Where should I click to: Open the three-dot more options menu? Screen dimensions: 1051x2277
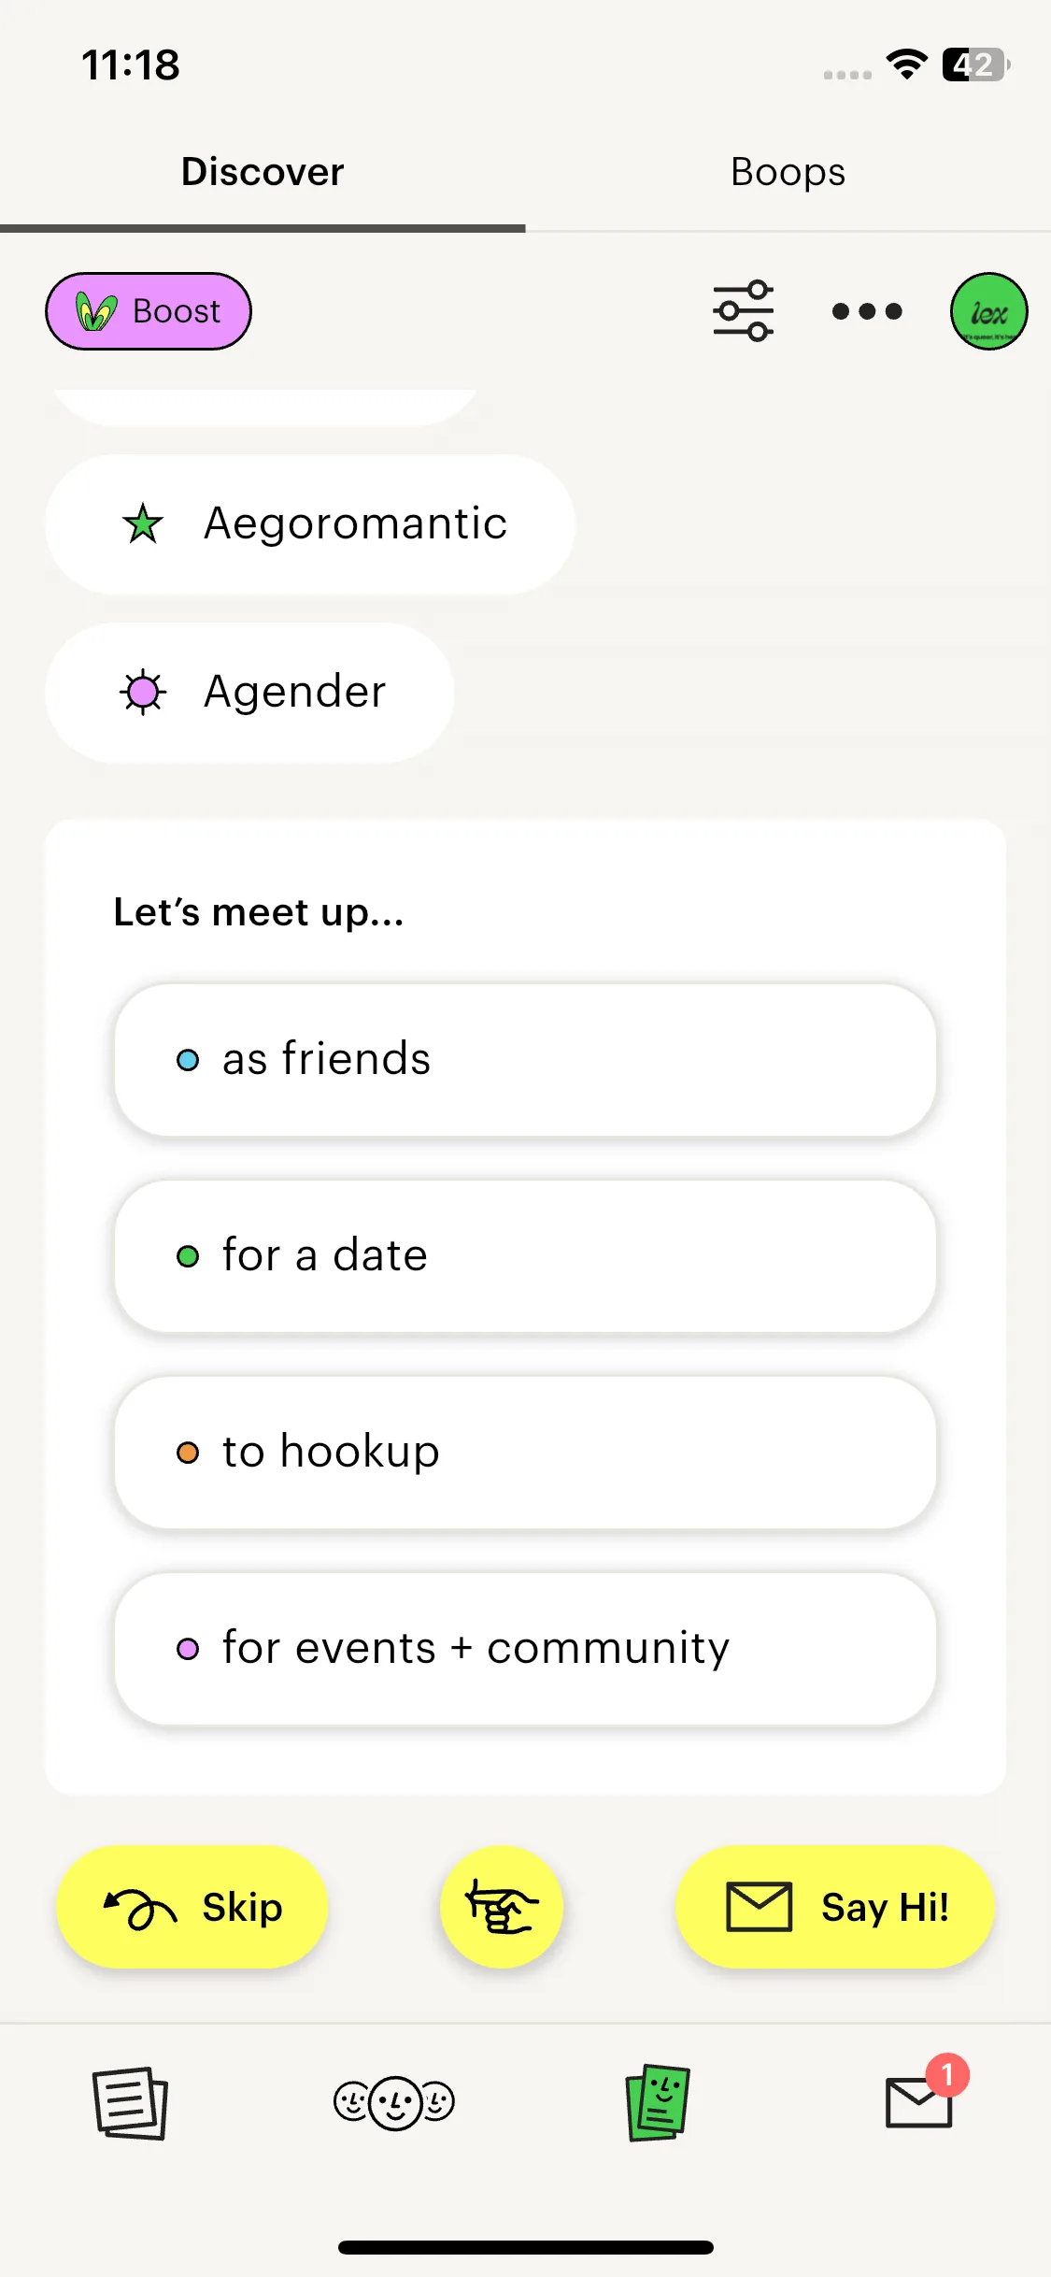point(867,311)
